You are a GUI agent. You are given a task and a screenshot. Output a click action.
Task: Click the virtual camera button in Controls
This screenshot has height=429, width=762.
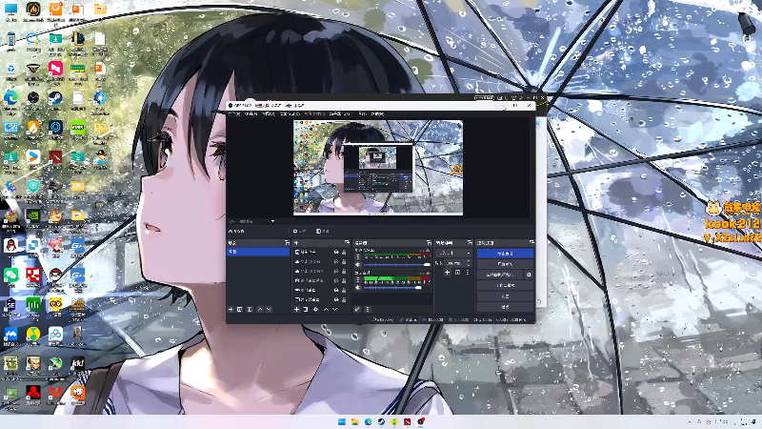click(500, 275)
